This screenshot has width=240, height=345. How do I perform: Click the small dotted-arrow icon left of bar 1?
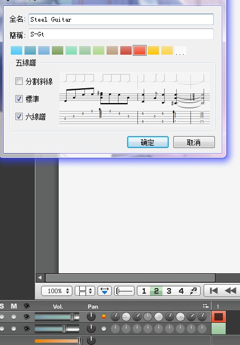(205, 306)
